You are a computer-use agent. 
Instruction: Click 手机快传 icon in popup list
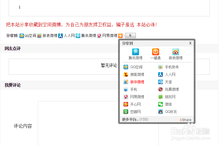point(161,67)
